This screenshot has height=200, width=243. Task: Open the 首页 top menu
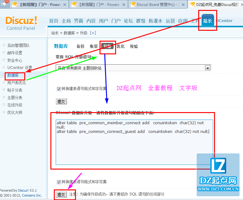[54, 21]
